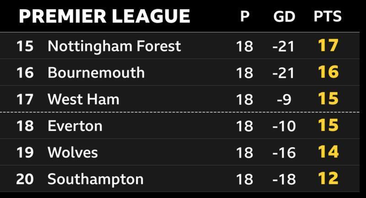Click position number 20 in the table
Image resolution: width=366 pixels, height=198 pixels.
click(x=25, y=178)
